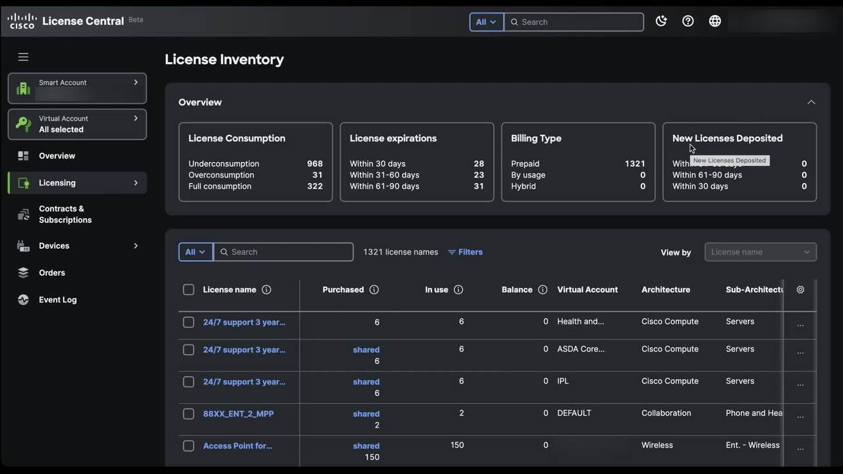Click info icon beside License name column
The width and height of the screenshot is (843, 474).
point(266,290)
